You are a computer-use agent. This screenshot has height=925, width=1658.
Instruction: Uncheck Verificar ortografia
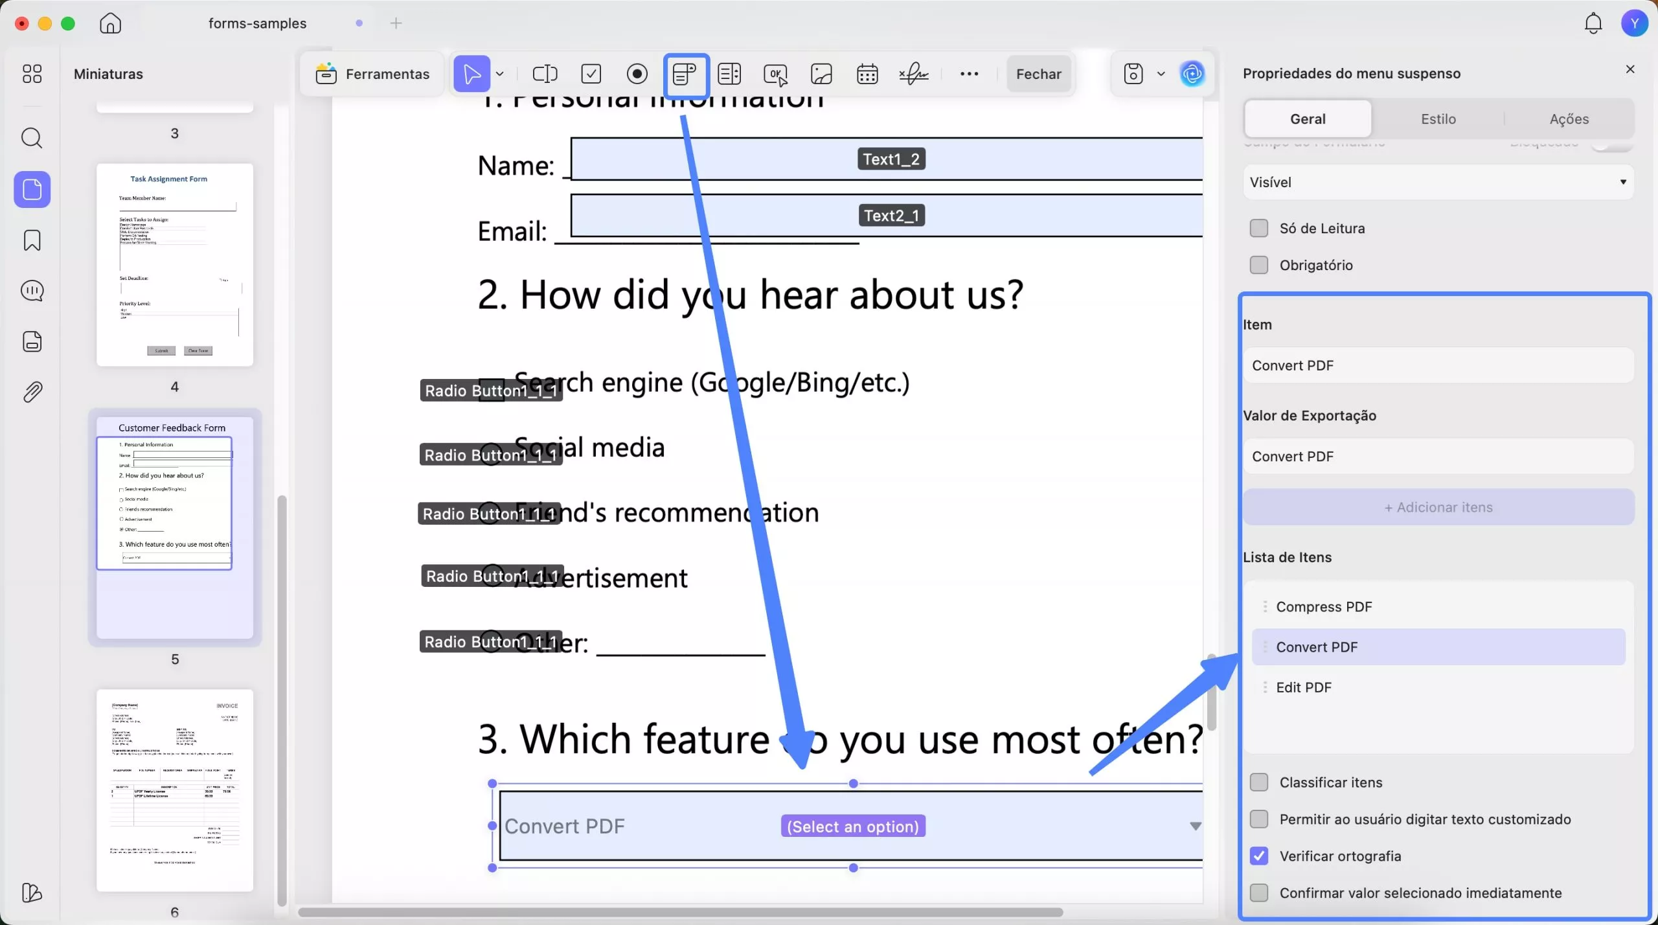1258,856
